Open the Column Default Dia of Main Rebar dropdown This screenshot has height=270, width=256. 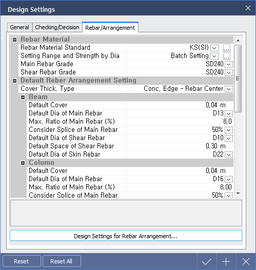click(229, 179)
